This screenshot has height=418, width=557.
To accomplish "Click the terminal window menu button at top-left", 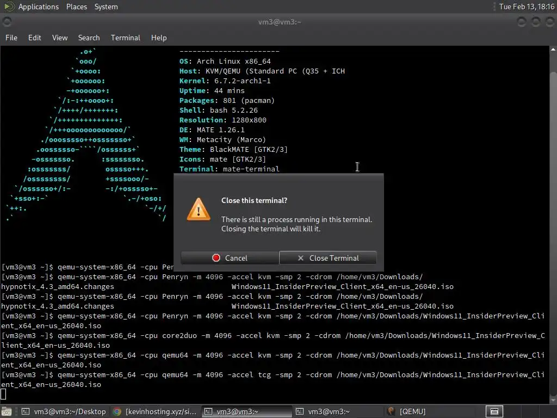I will 7,22.
